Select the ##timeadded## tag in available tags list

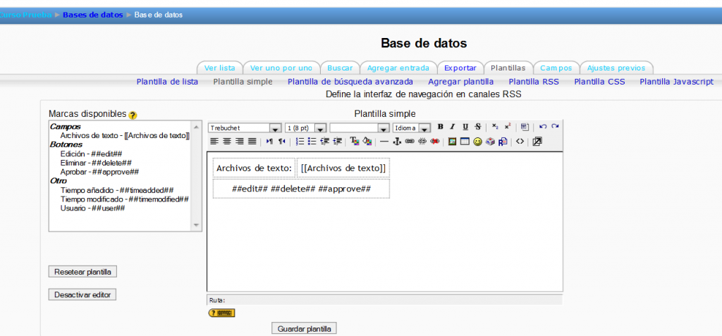pyautogui.click(x=116, y=190)
